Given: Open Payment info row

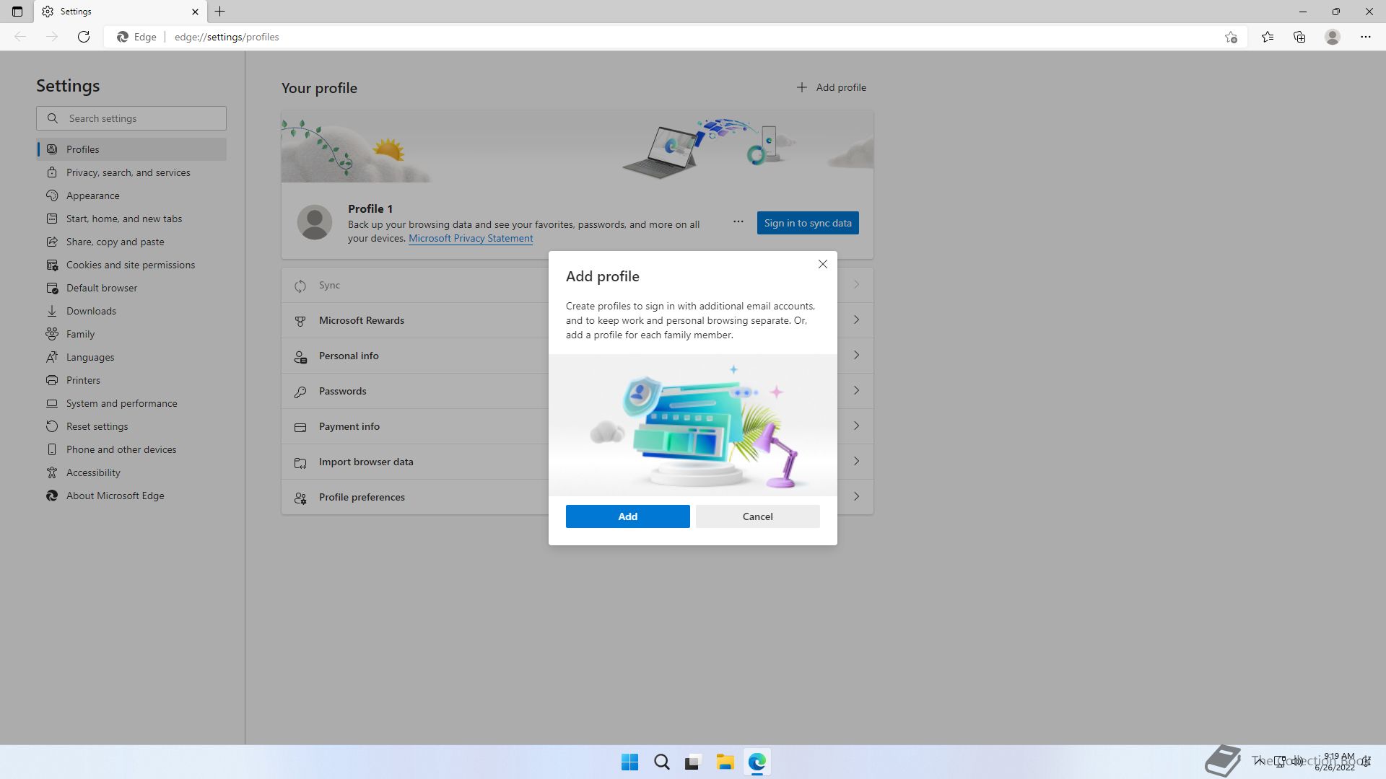Looking at the screenshot, I should coord(577,426).
